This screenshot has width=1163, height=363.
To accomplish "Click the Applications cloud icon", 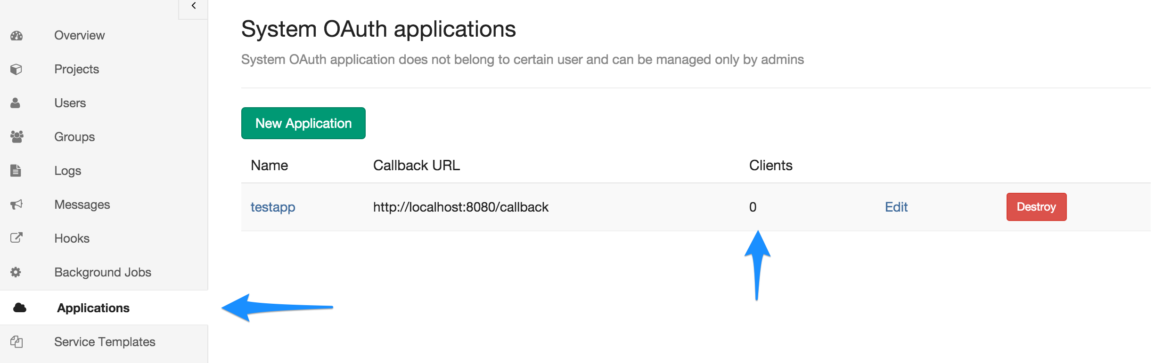I will pos(20,308).
